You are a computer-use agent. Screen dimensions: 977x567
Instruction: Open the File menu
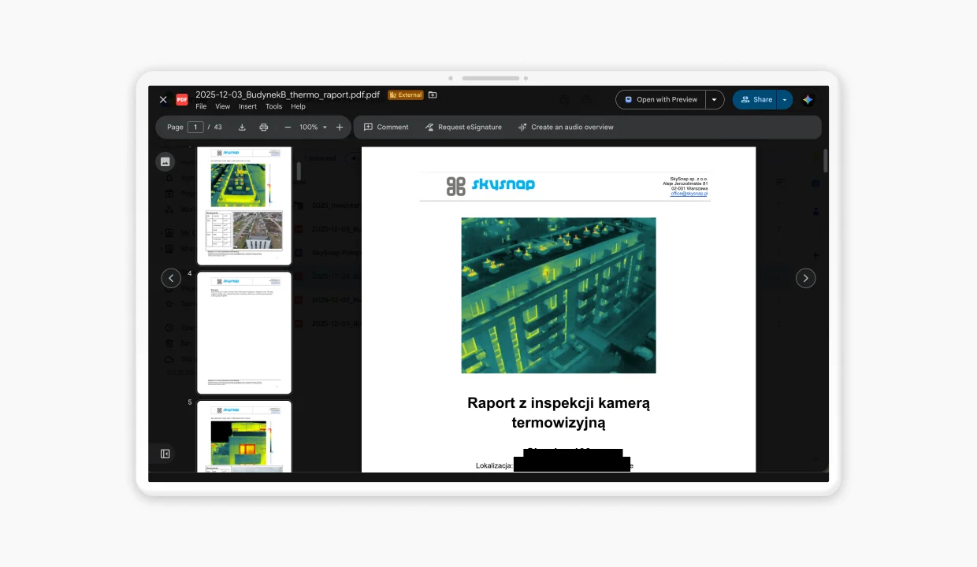pyautogui.click(x=201, y=106)
